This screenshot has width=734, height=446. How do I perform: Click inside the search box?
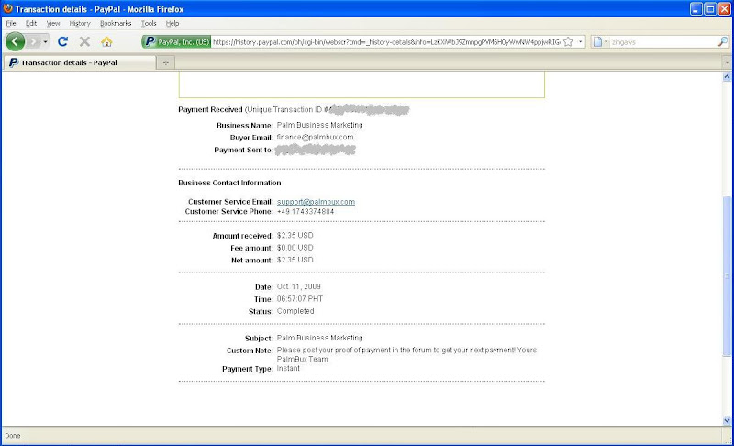[x=662, y=42]
